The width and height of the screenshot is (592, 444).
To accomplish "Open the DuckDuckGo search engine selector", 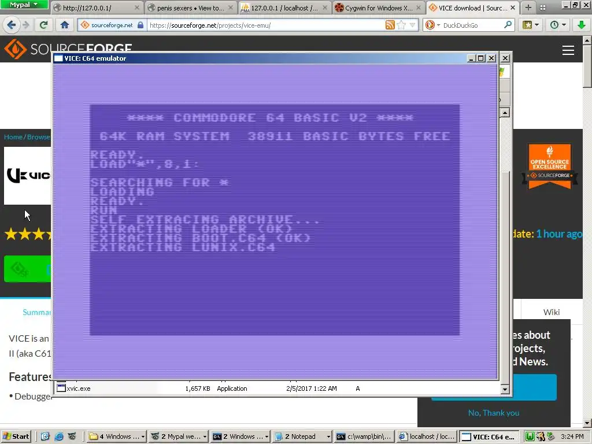I will 432,25.
